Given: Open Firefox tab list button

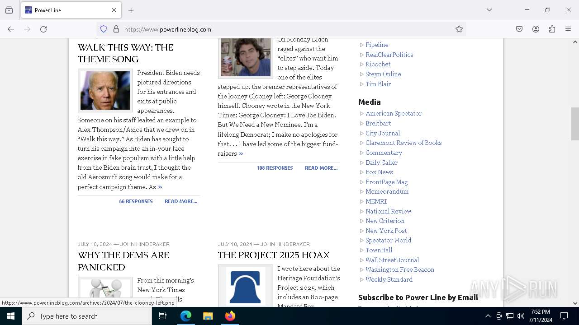Looking at the screenshot, I should [9, 10].
